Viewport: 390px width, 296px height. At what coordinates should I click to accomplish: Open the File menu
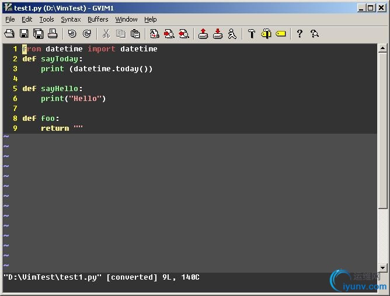(x=10, y=19)
